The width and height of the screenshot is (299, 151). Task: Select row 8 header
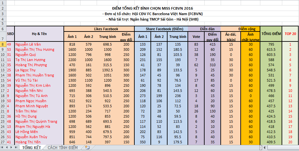click(3, 44)
